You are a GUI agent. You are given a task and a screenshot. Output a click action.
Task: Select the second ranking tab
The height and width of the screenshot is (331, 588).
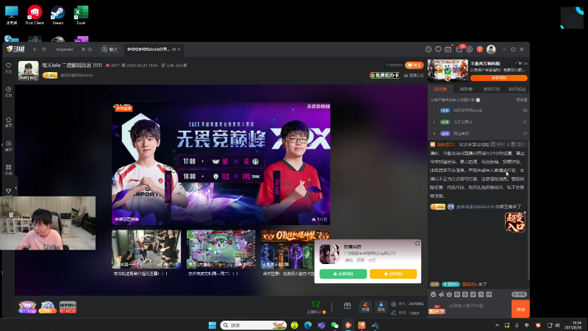(466, 89)
